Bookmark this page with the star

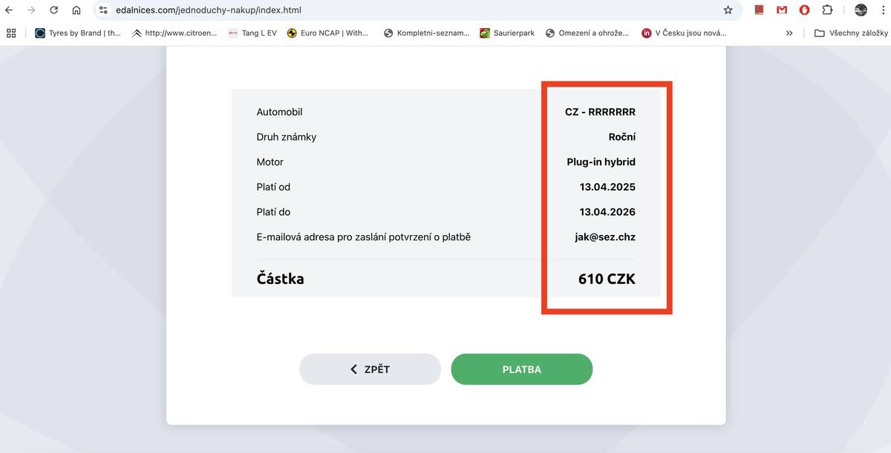pos(728,10)
